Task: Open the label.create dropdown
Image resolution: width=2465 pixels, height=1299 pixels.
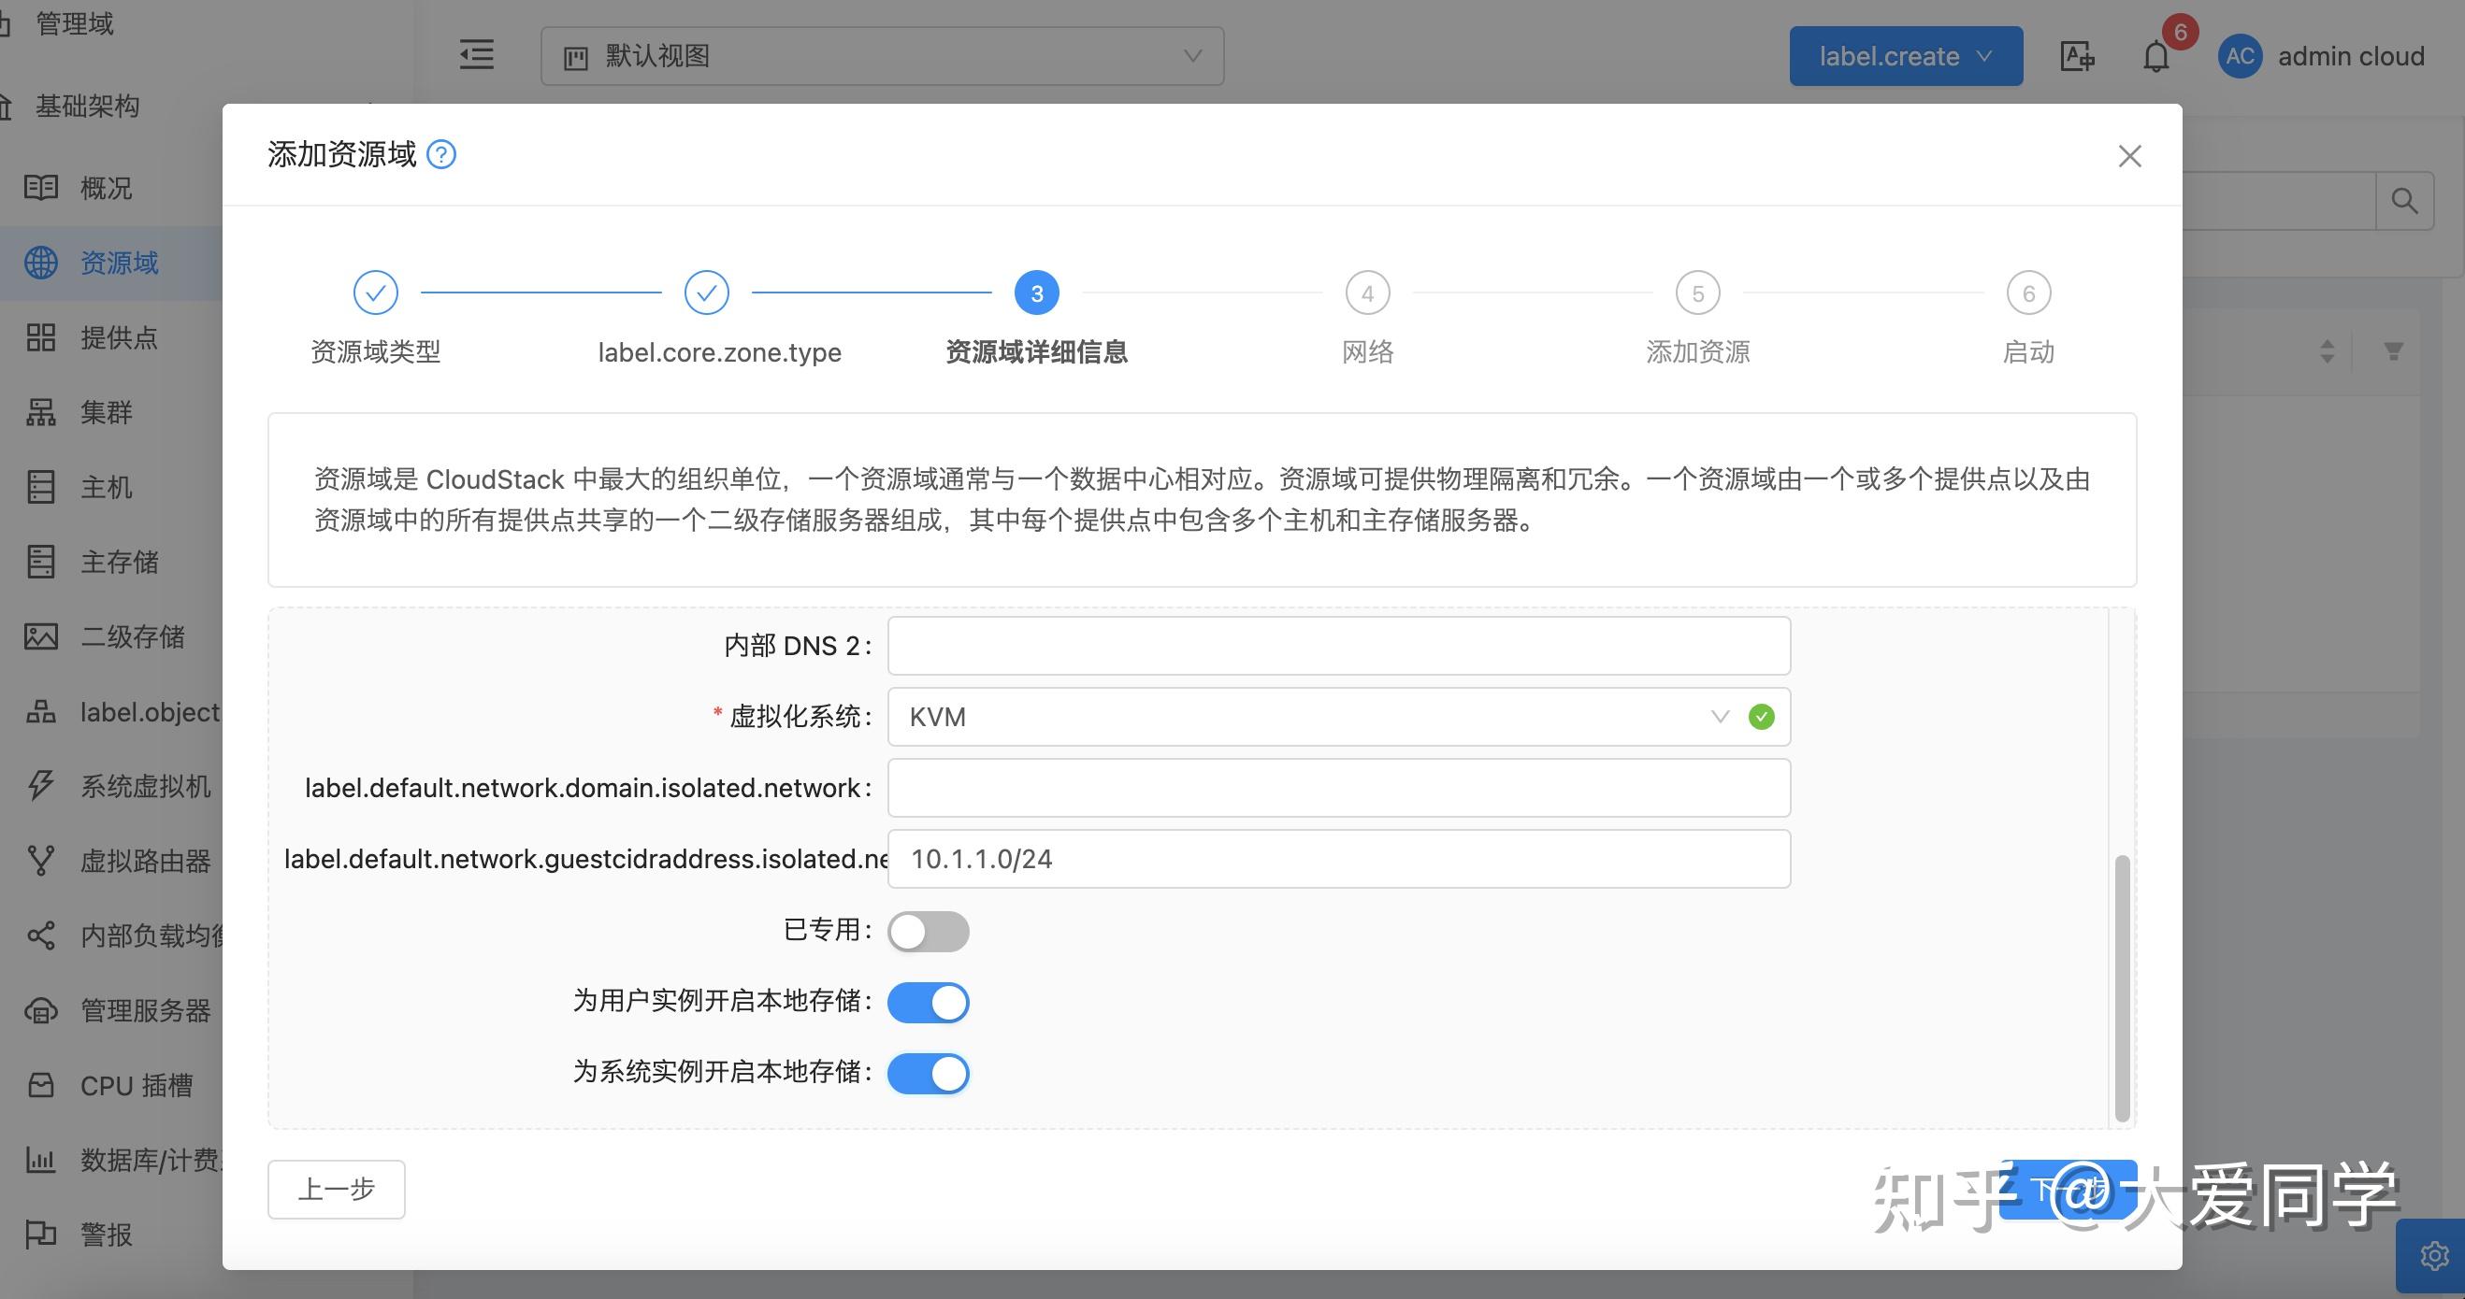Action: point(1904,55)
